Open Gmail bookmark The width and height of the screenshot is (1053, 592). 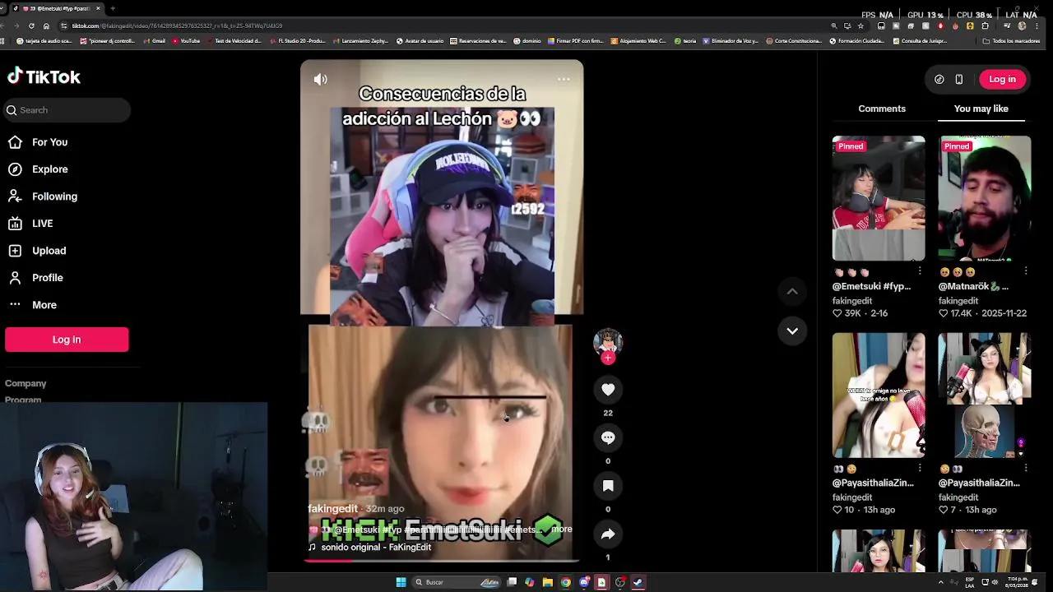click(x=154, y=41)
